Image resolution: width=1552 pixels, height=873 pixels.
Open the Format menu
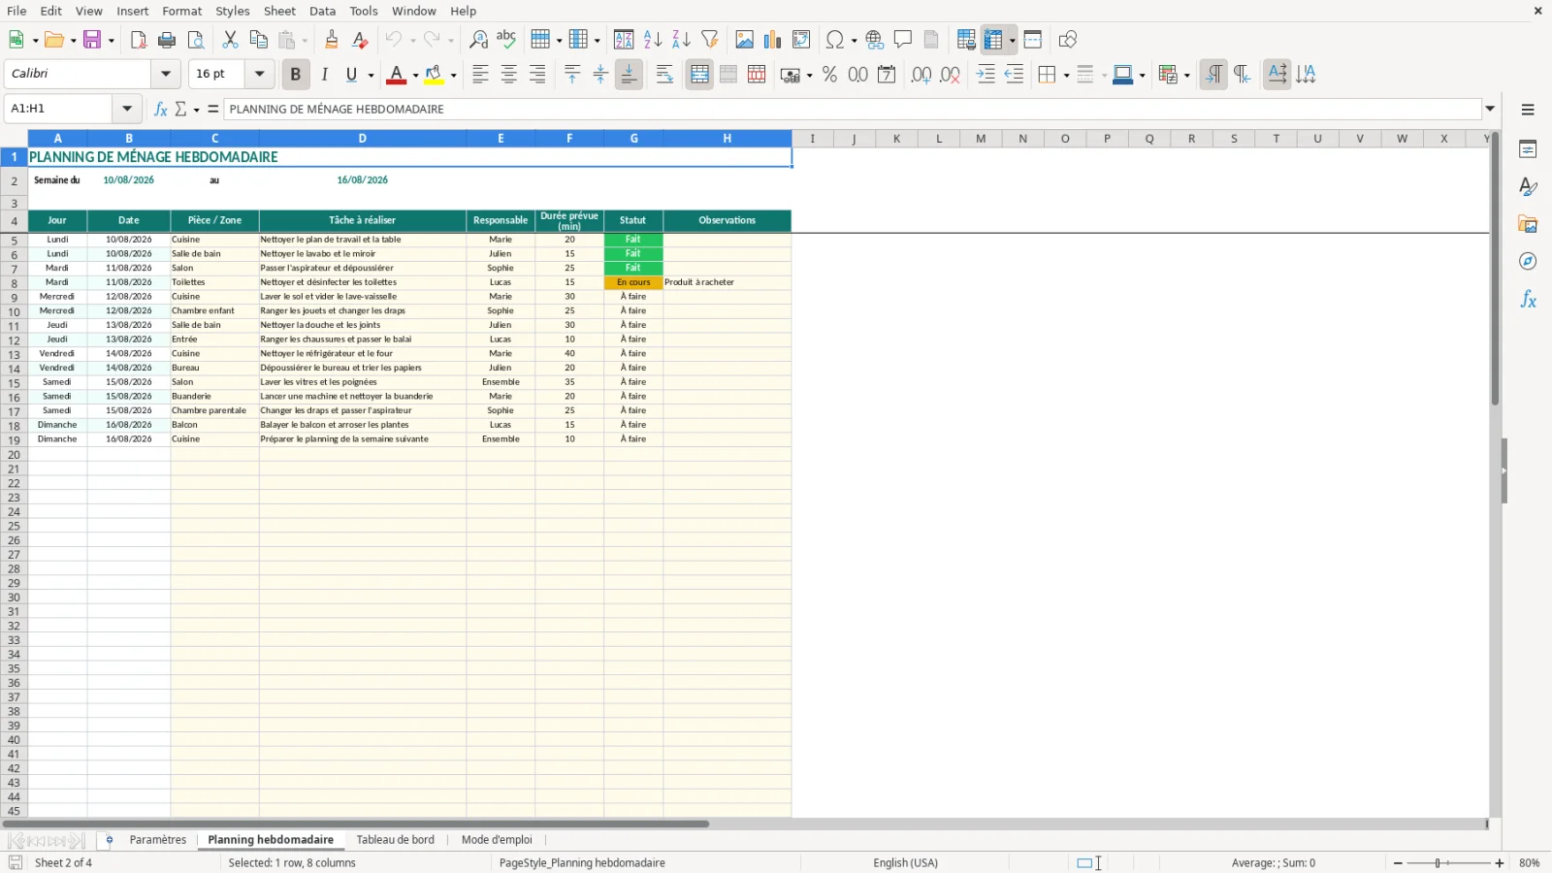[181, 11]
